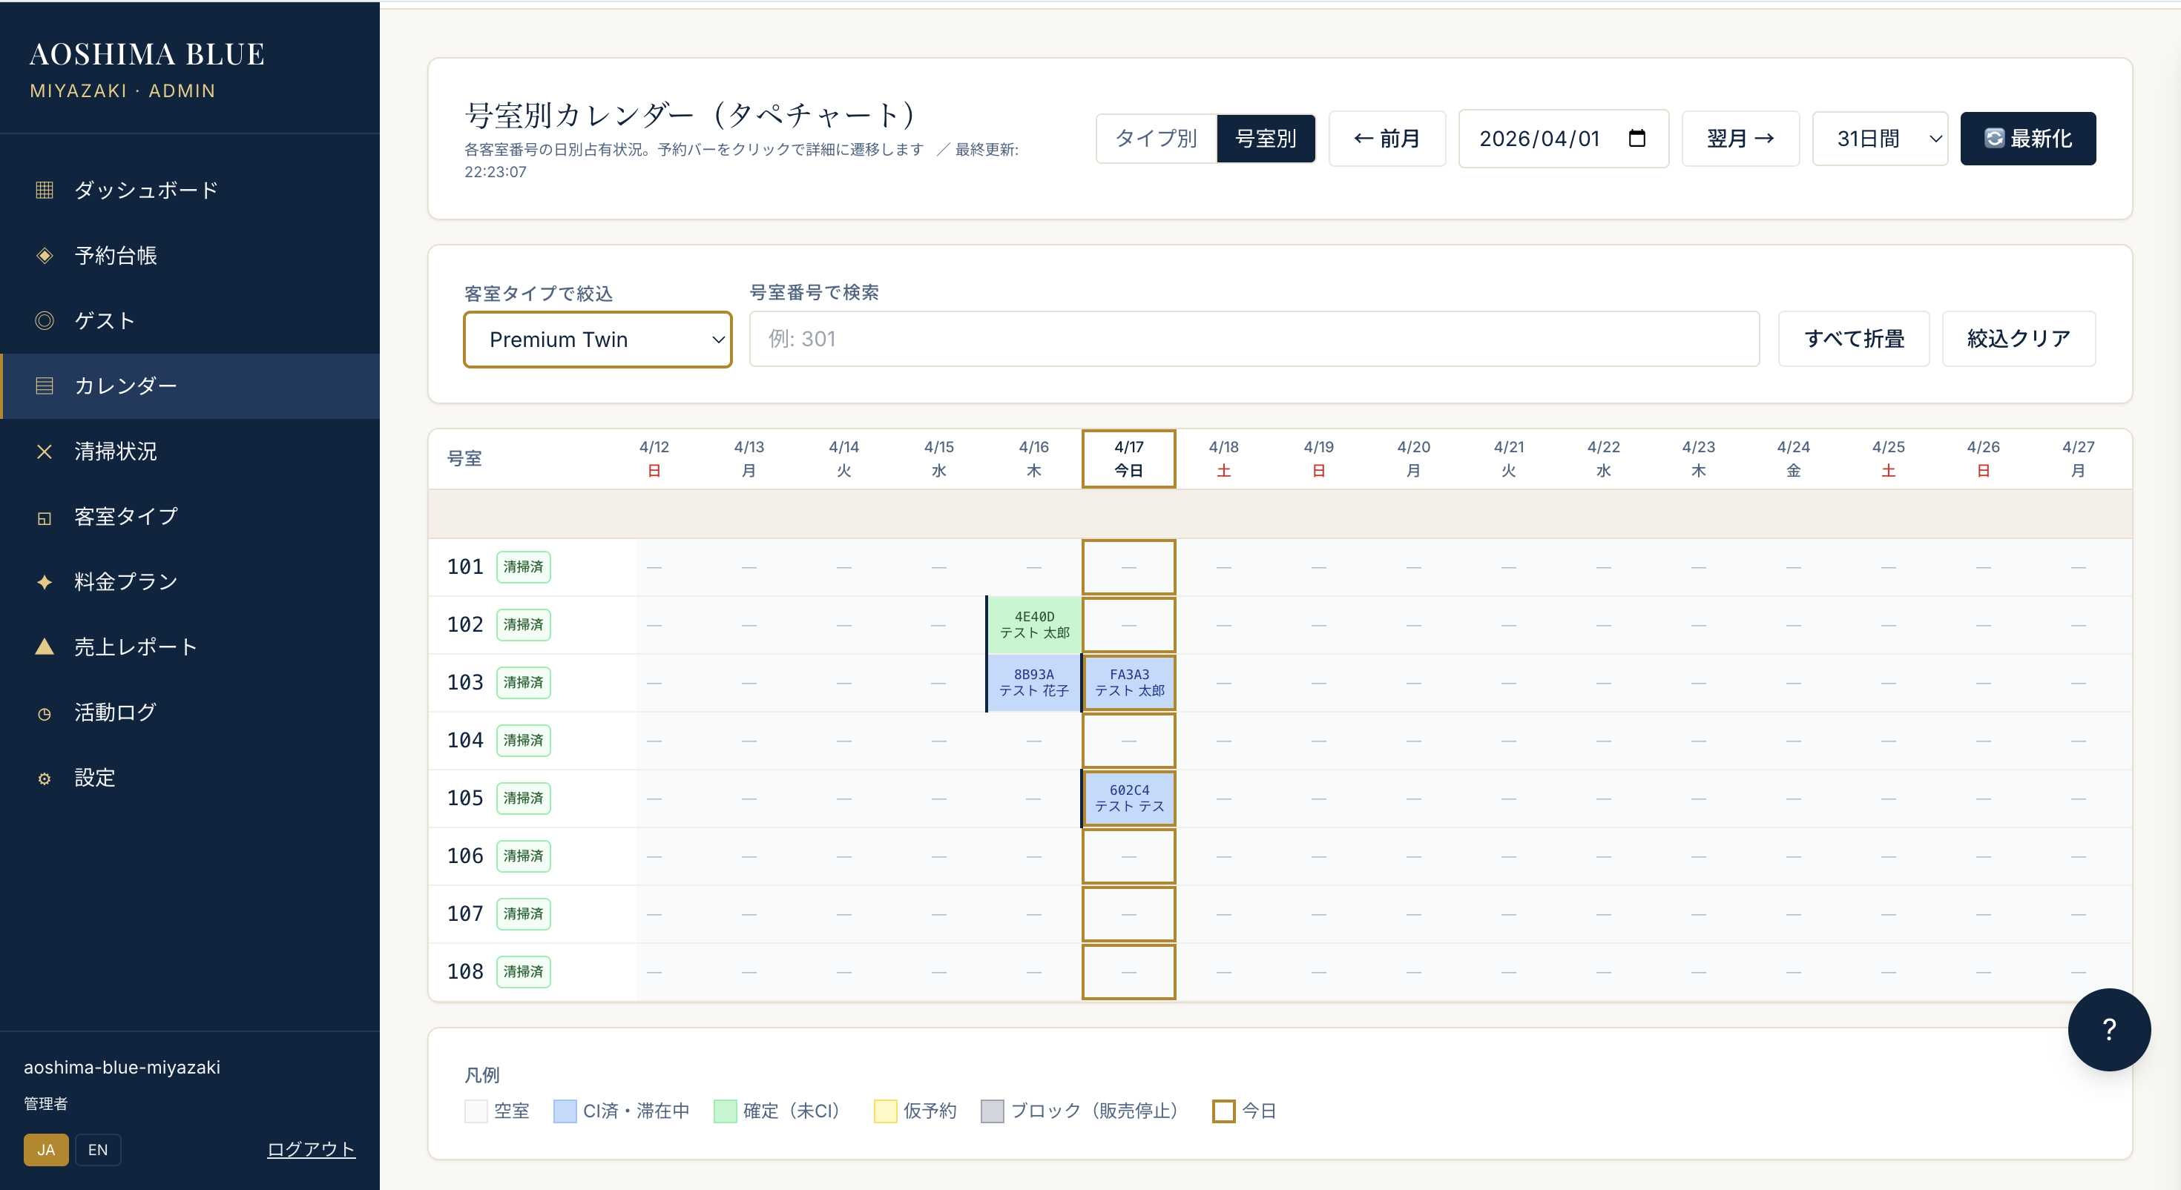
Task: Click room number 107
Action: 465,913
